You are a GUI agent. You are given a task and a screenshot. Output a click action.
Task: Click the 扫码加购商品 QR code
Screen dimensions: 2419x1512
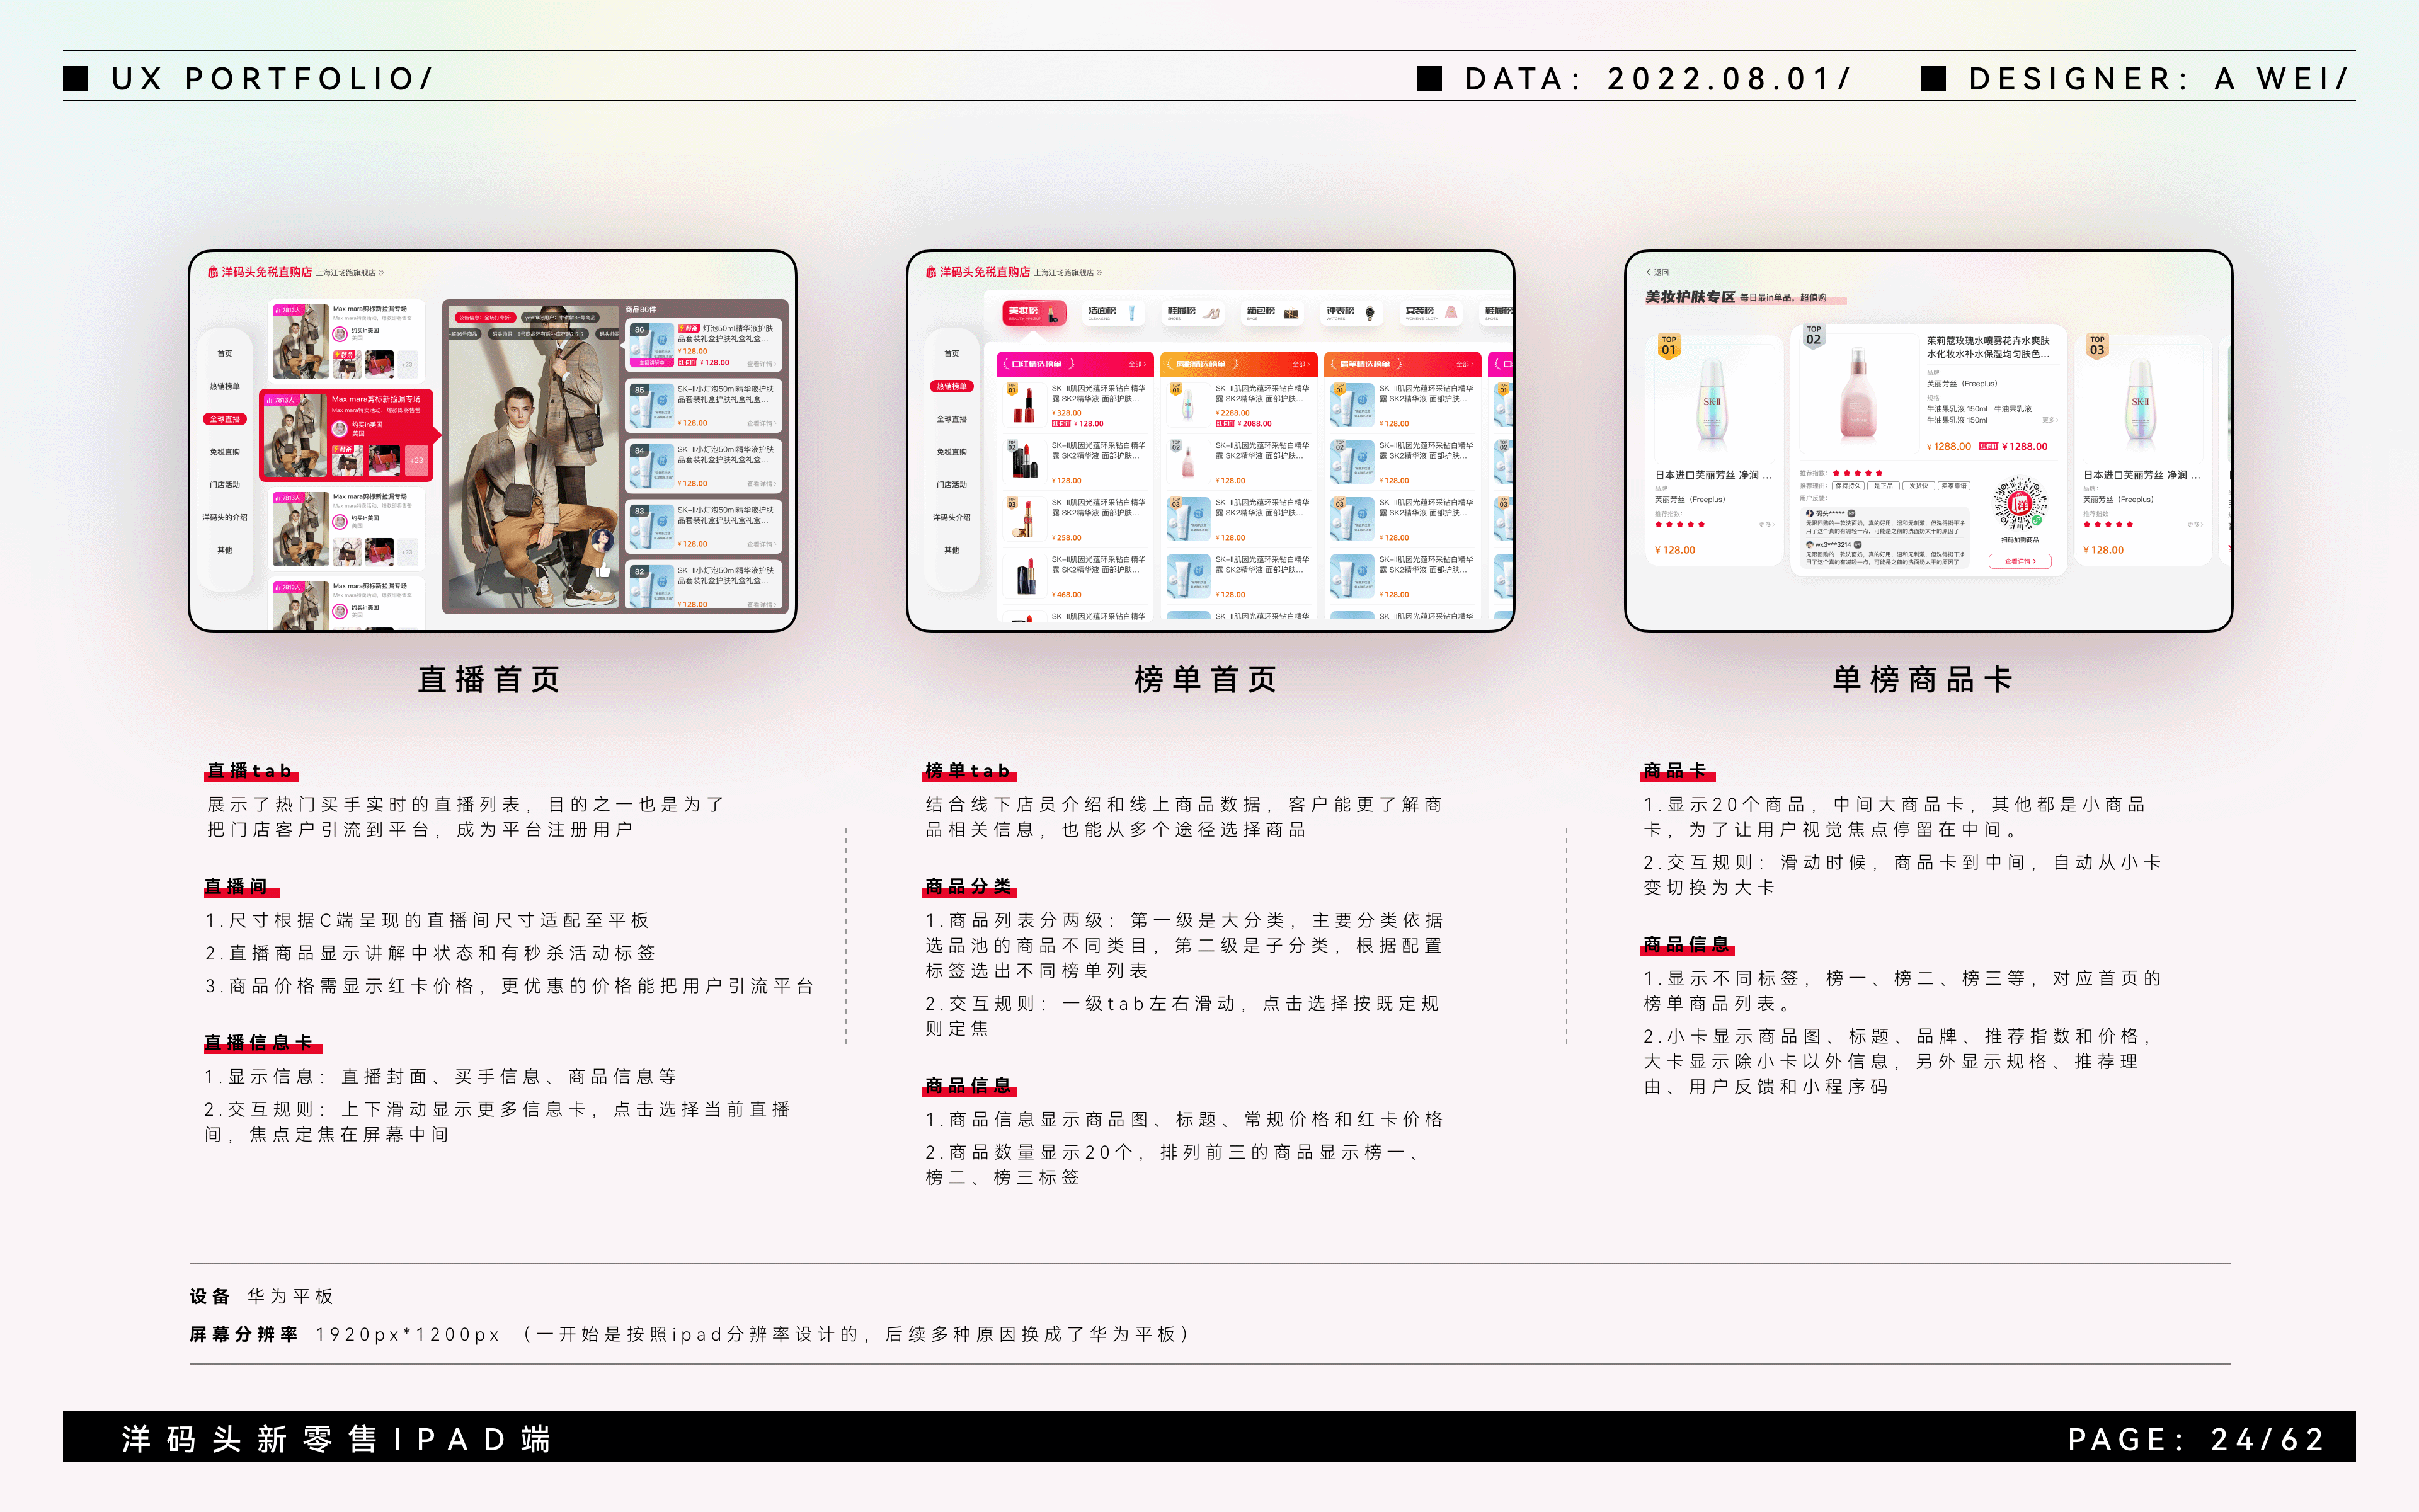[x=2020, y=506]
